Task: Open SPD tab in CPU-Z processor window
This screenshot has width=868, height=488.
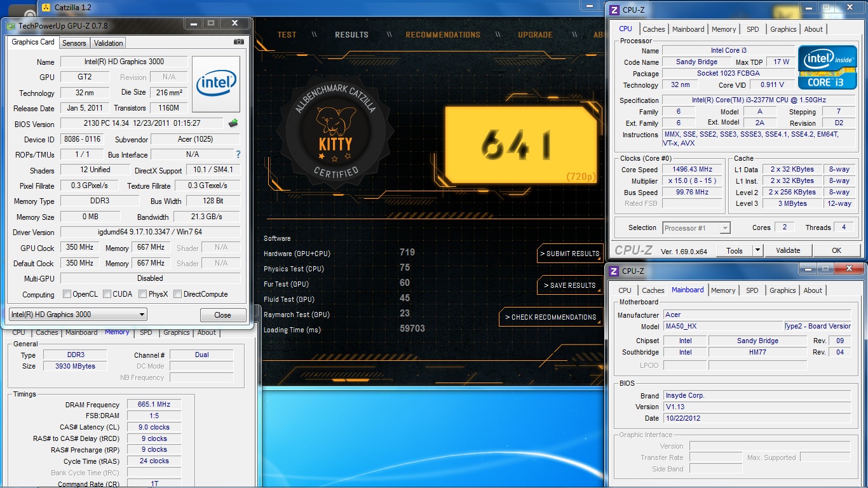Action: (753, 29)
